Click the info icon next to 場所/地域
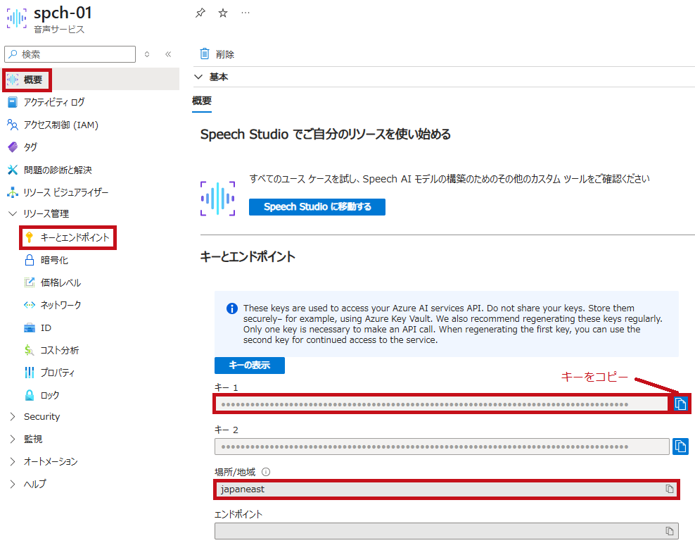This screenshot has width=695, height=543. click(x=266, y=472)
